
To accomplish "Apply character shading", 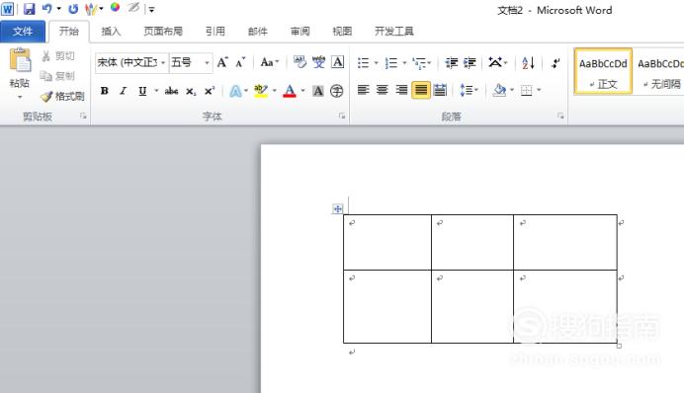I will coord(318,91).
